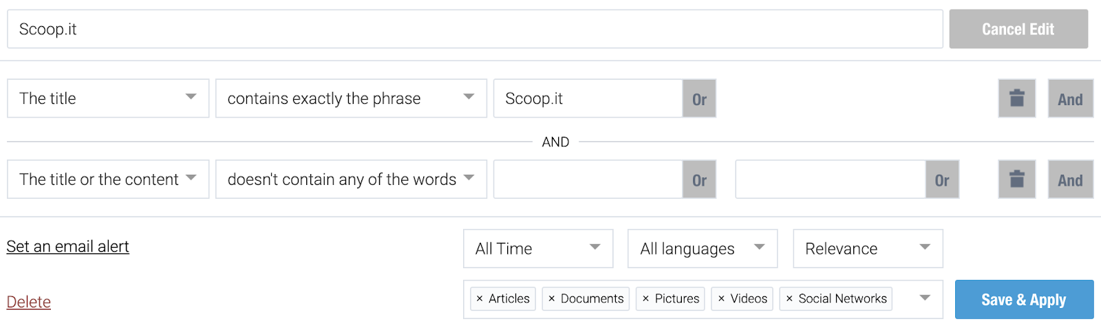The height and width of the screenshot is (326, 1101).
Task: Remove the Social Networks tag with its x
Action: point(789,298)
